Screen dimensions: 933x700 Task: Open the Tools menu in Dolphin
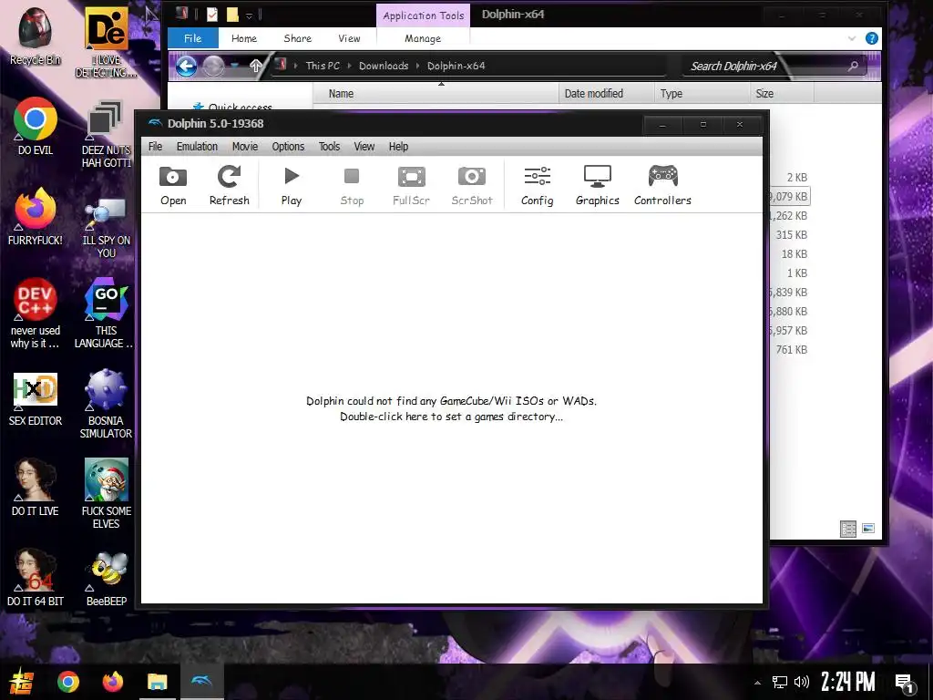coord(329,147)
